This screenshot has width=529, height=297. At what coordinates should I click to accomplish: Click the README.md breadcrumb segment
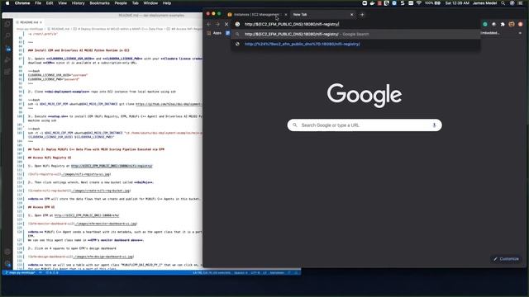coord(59,29)
